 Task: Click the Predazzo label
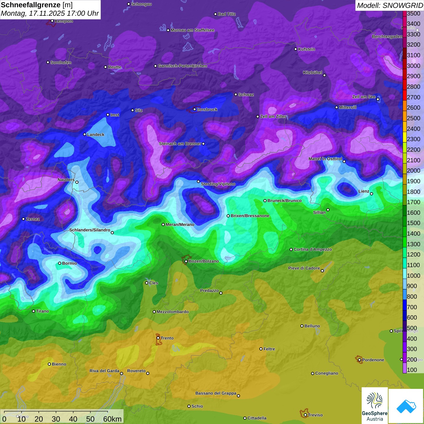point(209,290)
